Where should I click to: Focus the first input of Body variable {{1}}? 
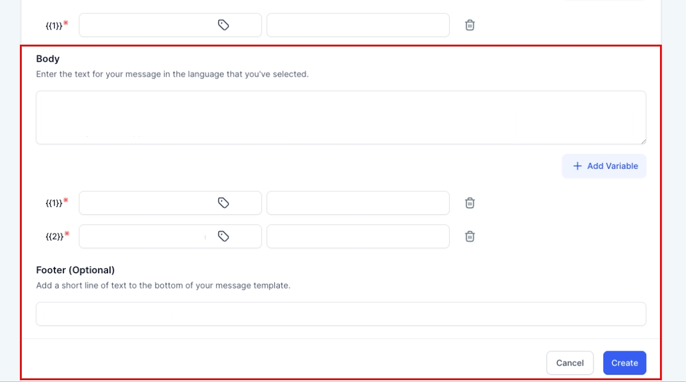pyautogui.click(x=145, y=203)
